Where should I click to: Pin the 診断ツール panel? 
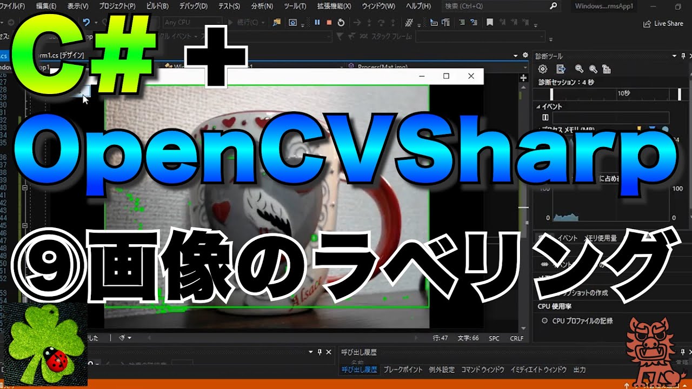pos(683,56)
